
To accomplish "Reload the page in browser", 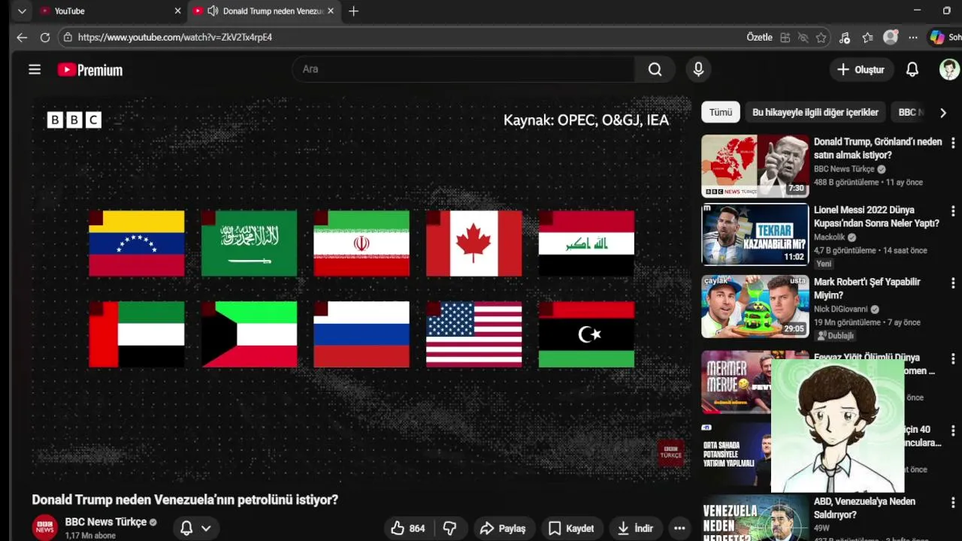I will click(x=45, y=37).
